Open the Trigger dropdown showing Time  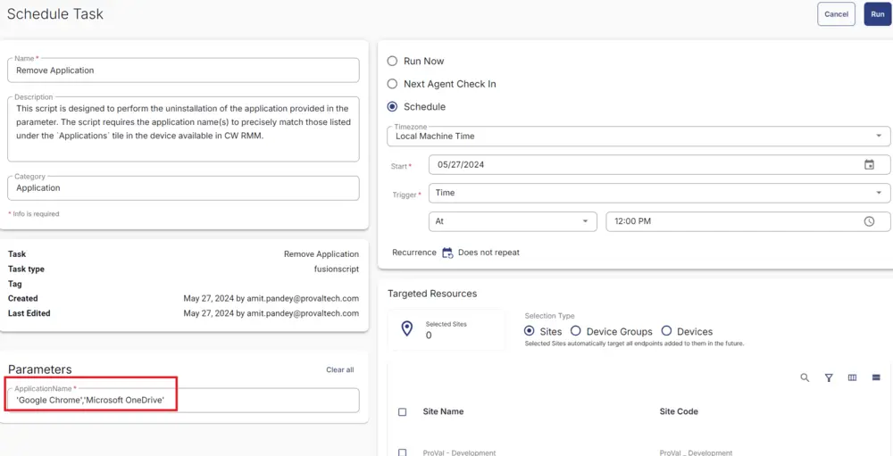[x=660, y=193]
